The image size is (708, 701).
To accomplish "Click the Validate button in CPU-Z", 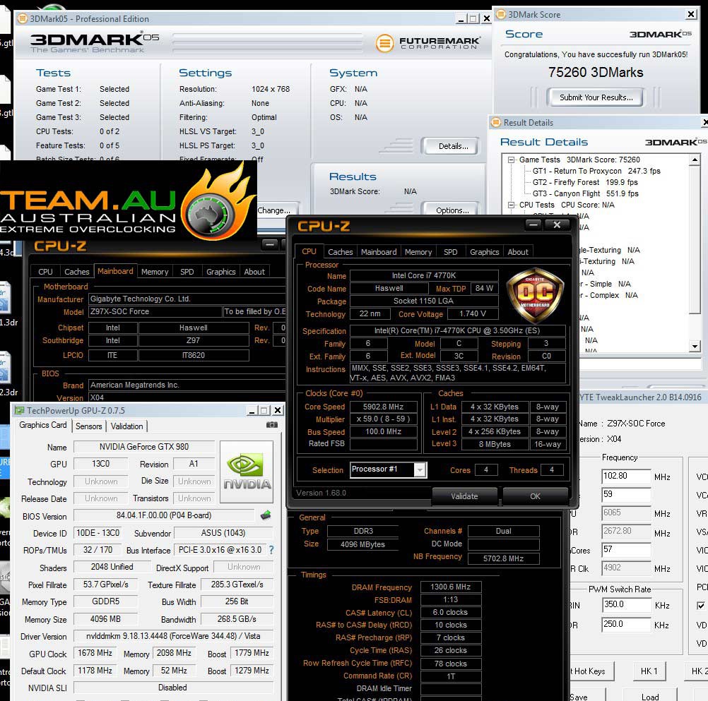I will coord(464,496).
